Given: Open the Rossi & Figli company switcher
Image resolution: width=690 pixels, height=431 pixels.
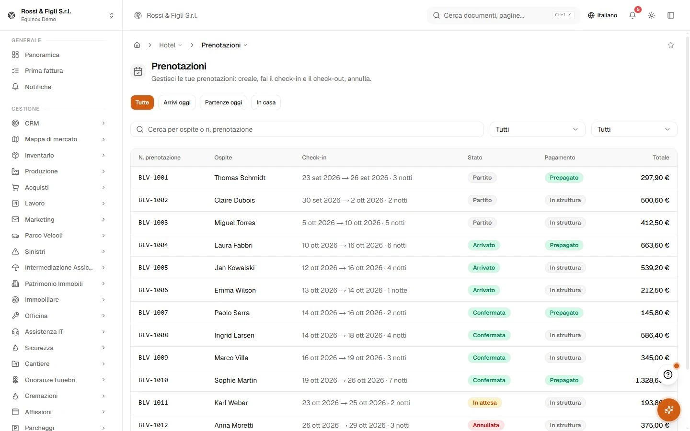Looking at the screenshot, I should (61, 15).
